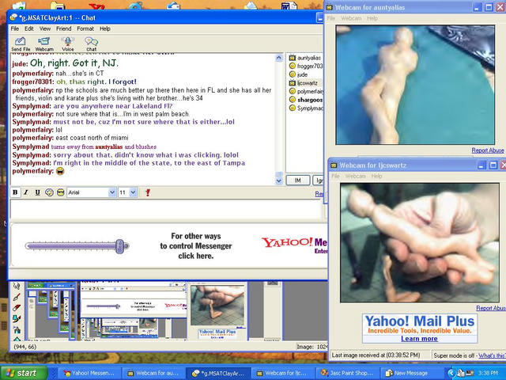Start the Webcam from the chat toolbar

pyautogui.click(x=44, y=44)
